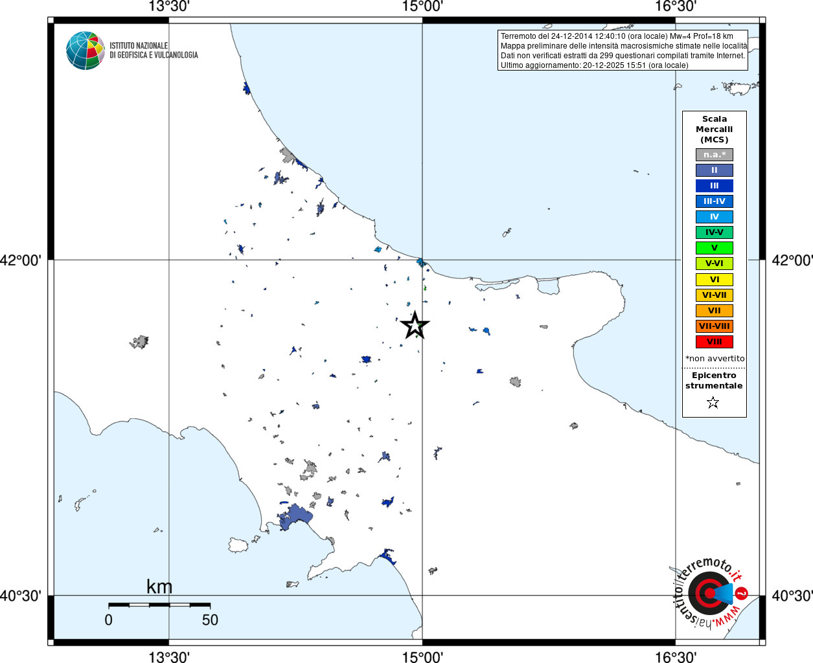Pick the III-IV legend color box

(714, 201)
